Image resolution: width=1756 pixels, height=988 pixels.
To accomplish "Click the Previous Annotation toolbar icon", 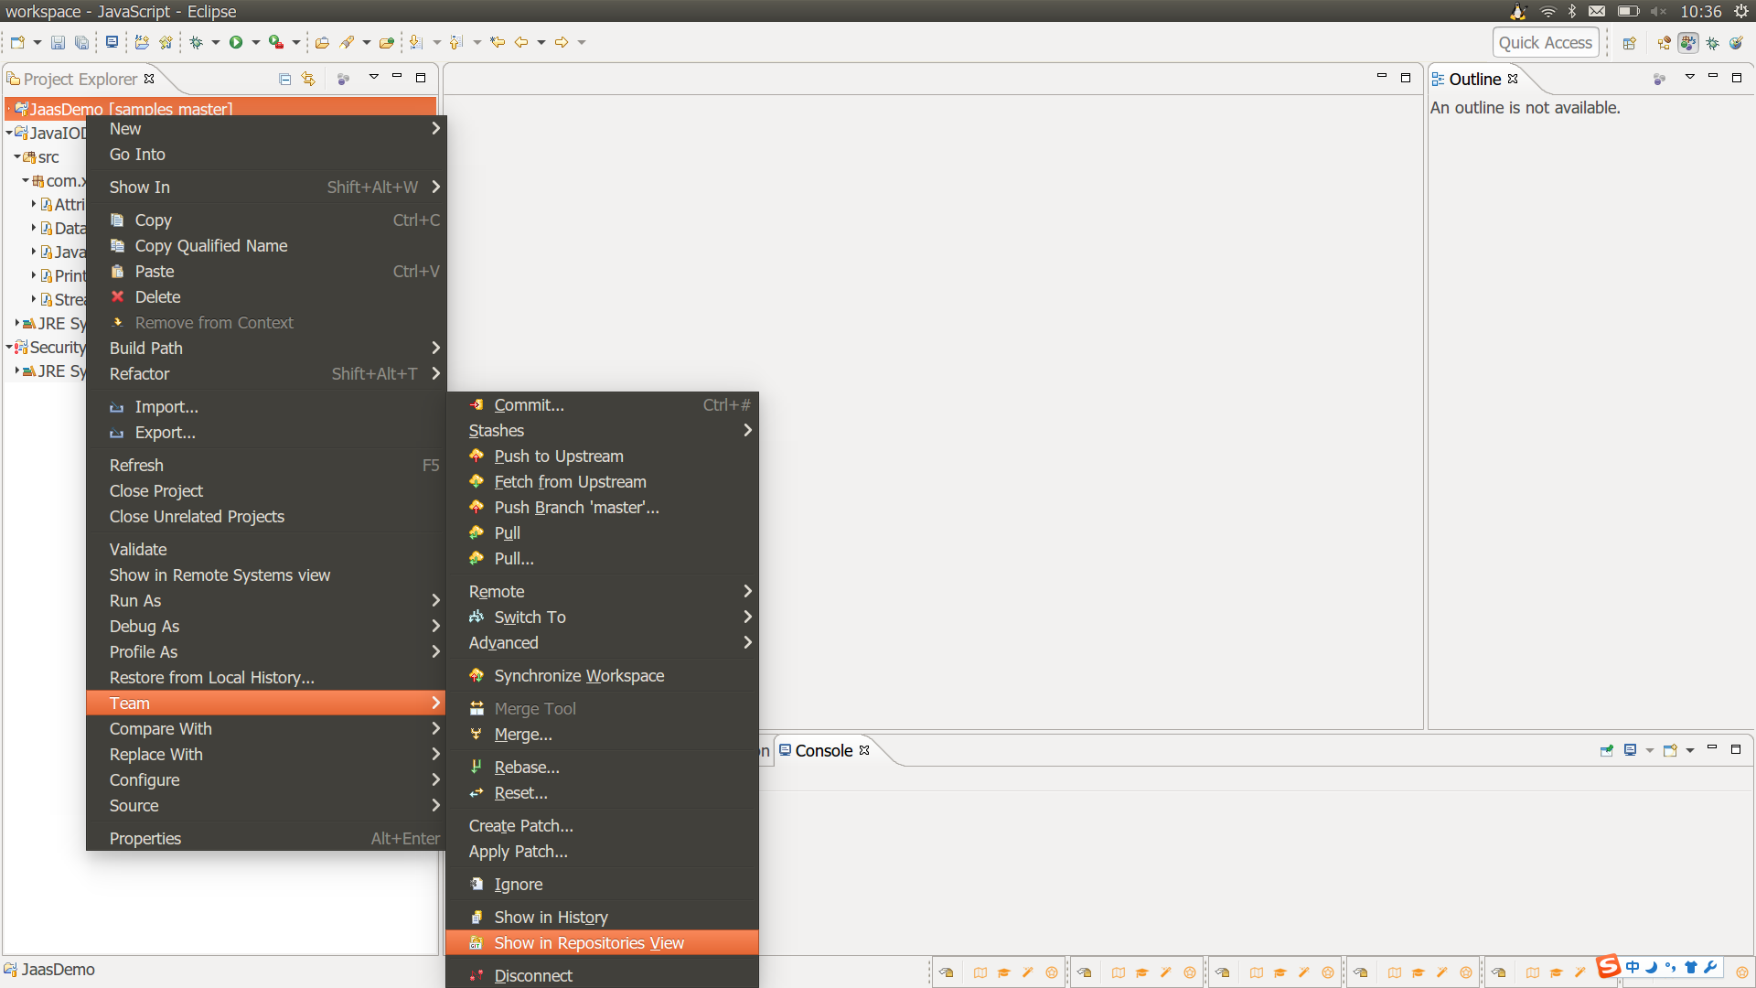I will [x=456, y=42].
